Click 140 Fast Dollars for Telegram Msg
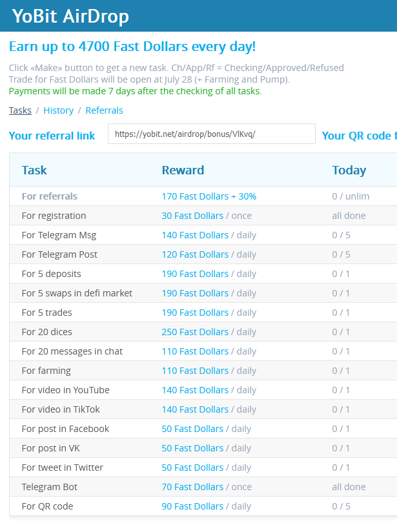 click(x=195, y=235)
